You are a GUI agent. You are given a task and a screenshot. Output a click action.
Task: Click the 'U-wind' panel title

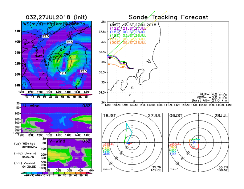point(31,106)
